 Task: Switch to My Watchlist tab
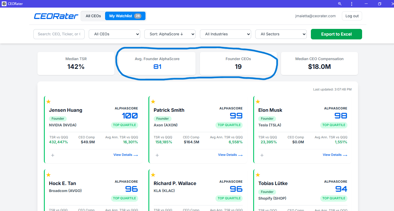point(125,16)
